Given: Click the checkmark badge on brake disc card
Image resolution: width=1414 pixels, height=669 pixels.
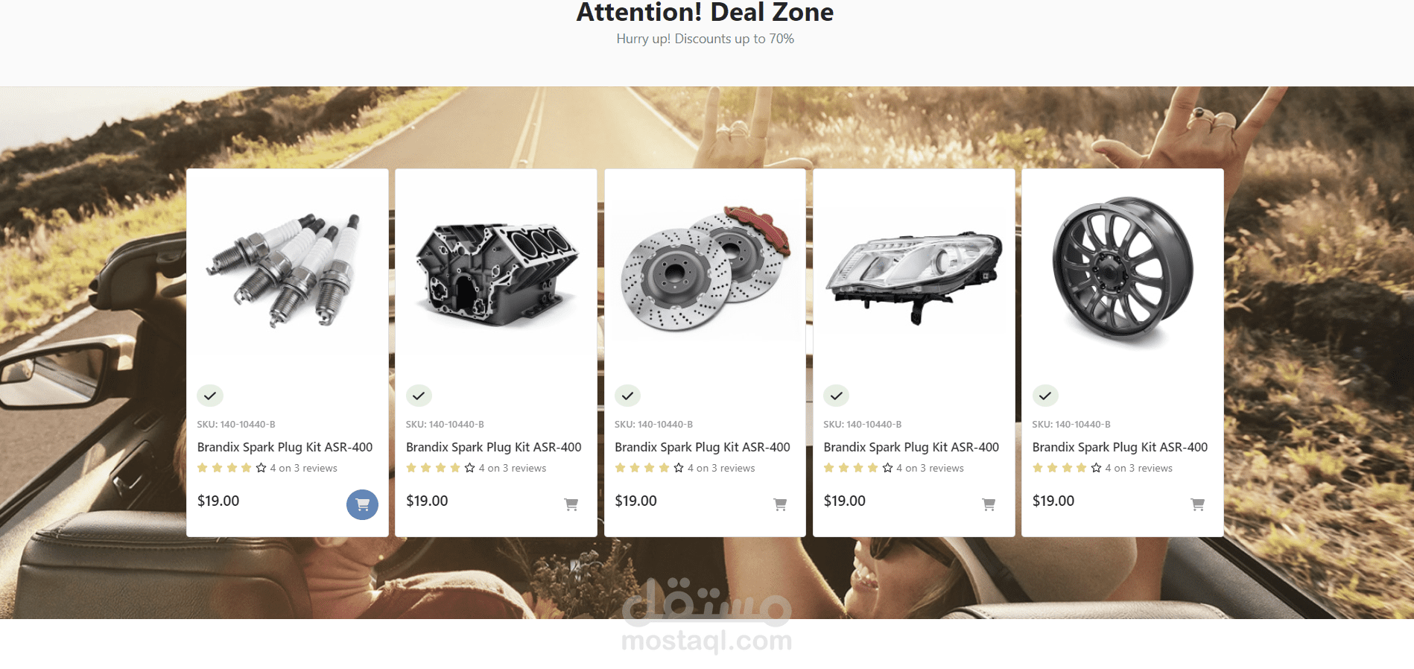Looking at the screenshot, I should [627, 396].
